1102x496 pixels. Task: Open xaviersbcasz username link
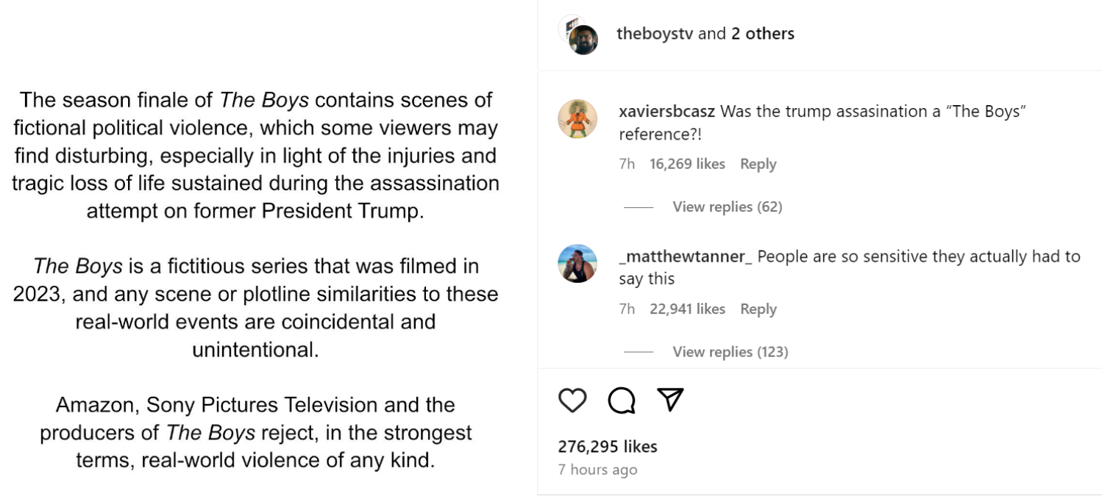click(666, 112)
